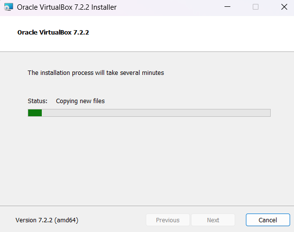The height and width of the screenshot is (232, 294).
Task: Click the divider line above the footer buttons
Action: 147,206
